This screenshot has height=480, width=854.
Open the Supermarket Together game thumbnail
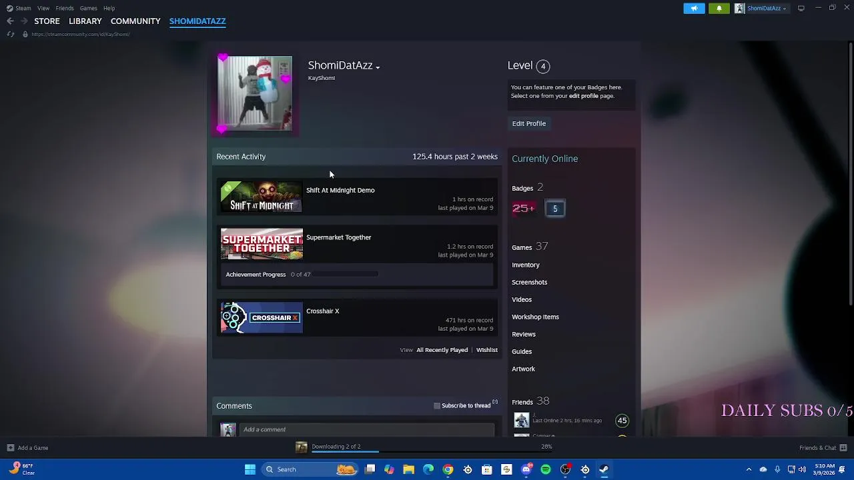point(262,244)
